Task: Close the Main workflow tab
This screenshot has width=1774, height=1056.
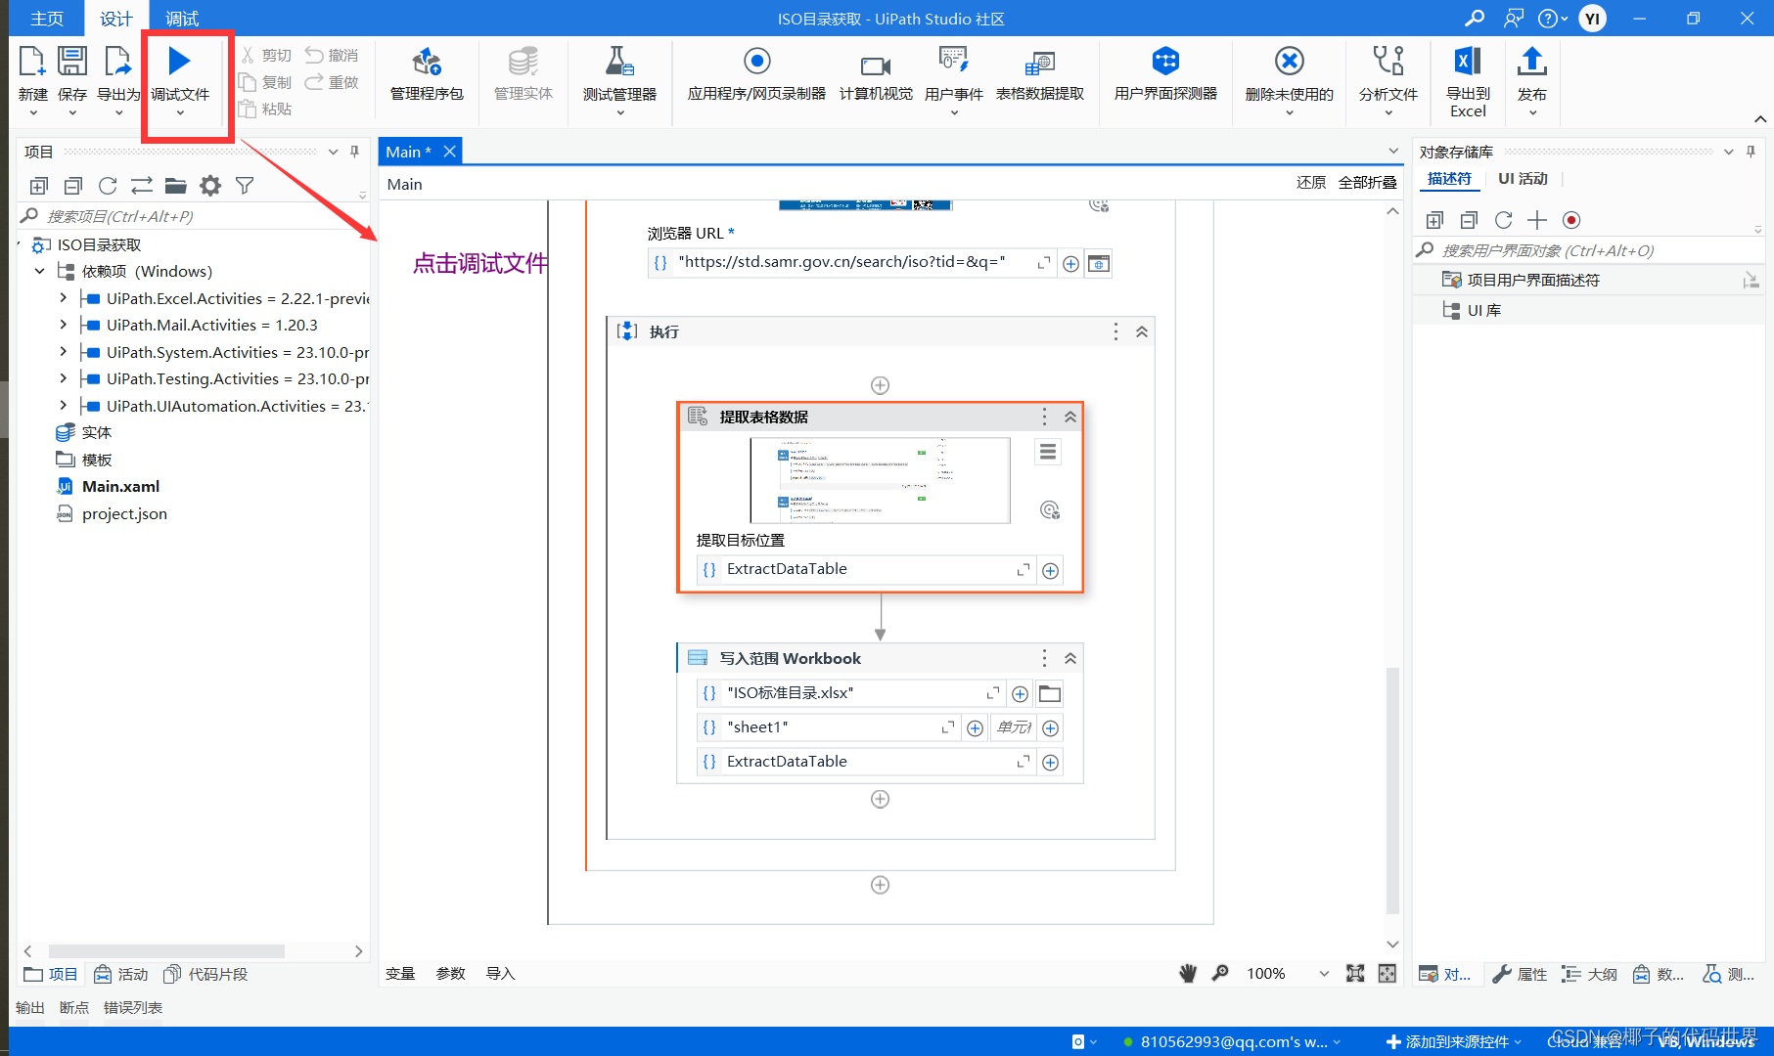Action: (x=449, y=152)
